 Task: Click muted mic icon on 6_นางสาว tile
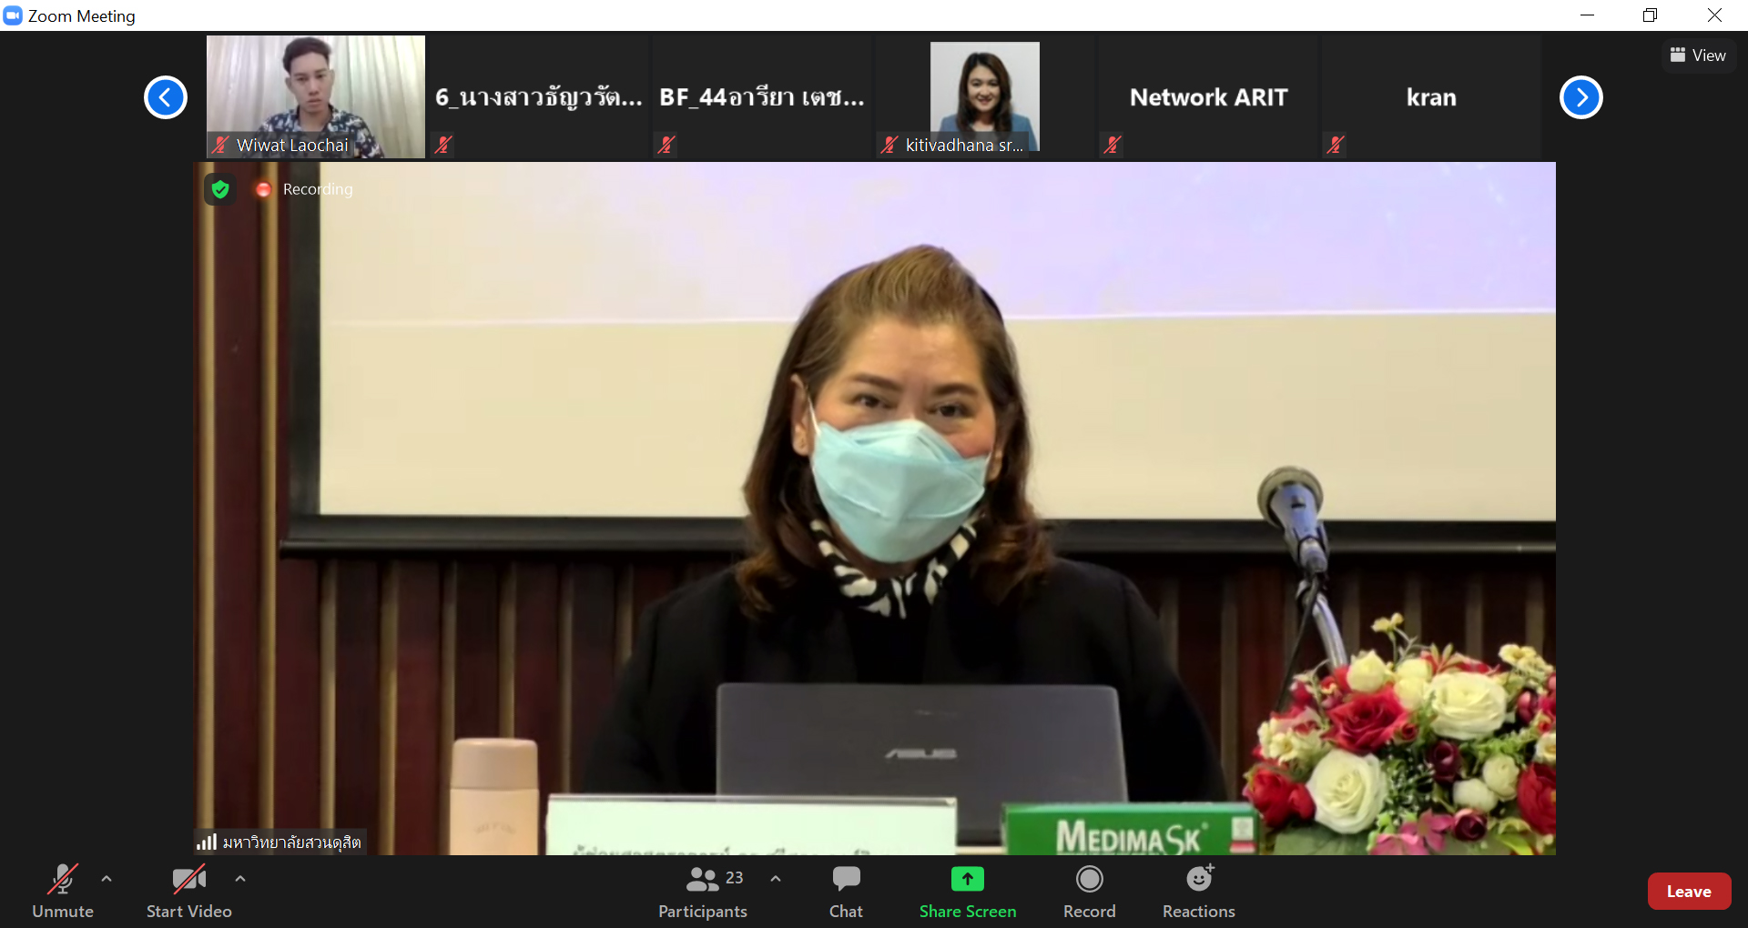pyautogui.click(x=443, y=145)
